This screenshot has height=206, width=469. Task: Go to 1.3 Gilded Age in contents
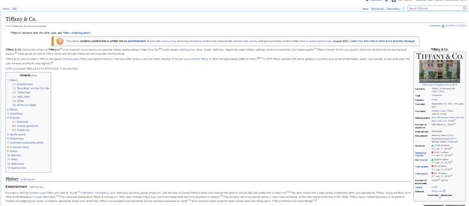click(x=22, y=92)
